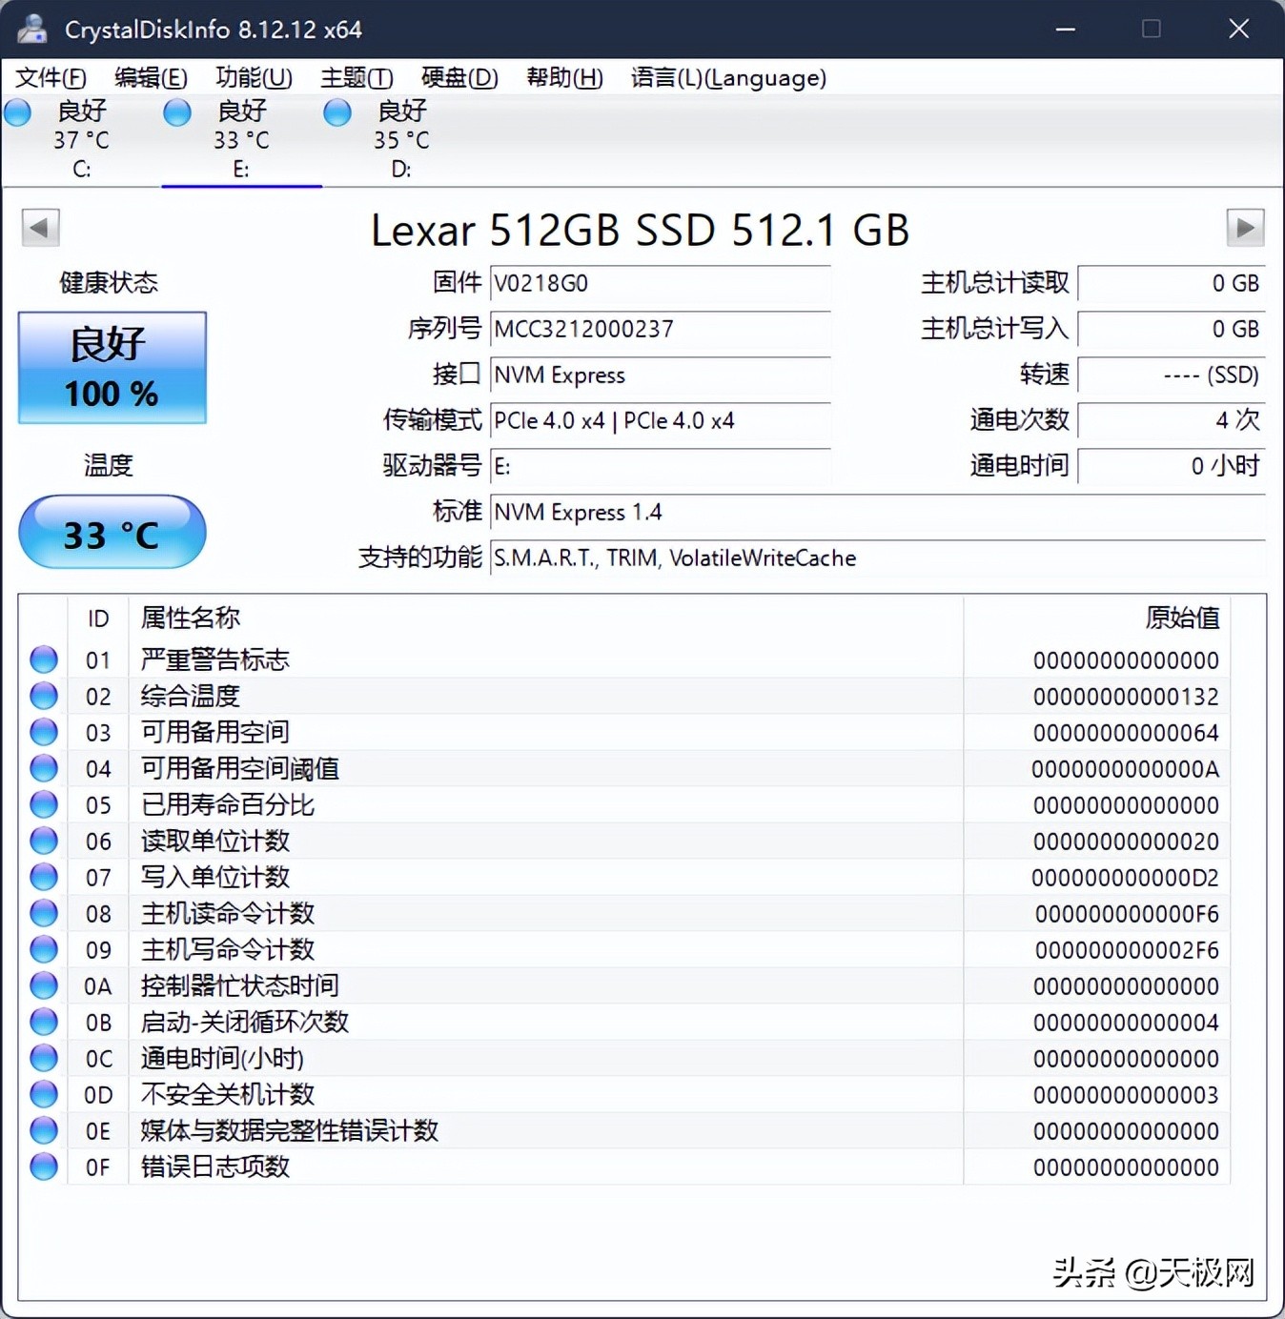Open the 帮助(H) menu
The height and width of the screenshot is (1319, 1285).
point(563,77)
